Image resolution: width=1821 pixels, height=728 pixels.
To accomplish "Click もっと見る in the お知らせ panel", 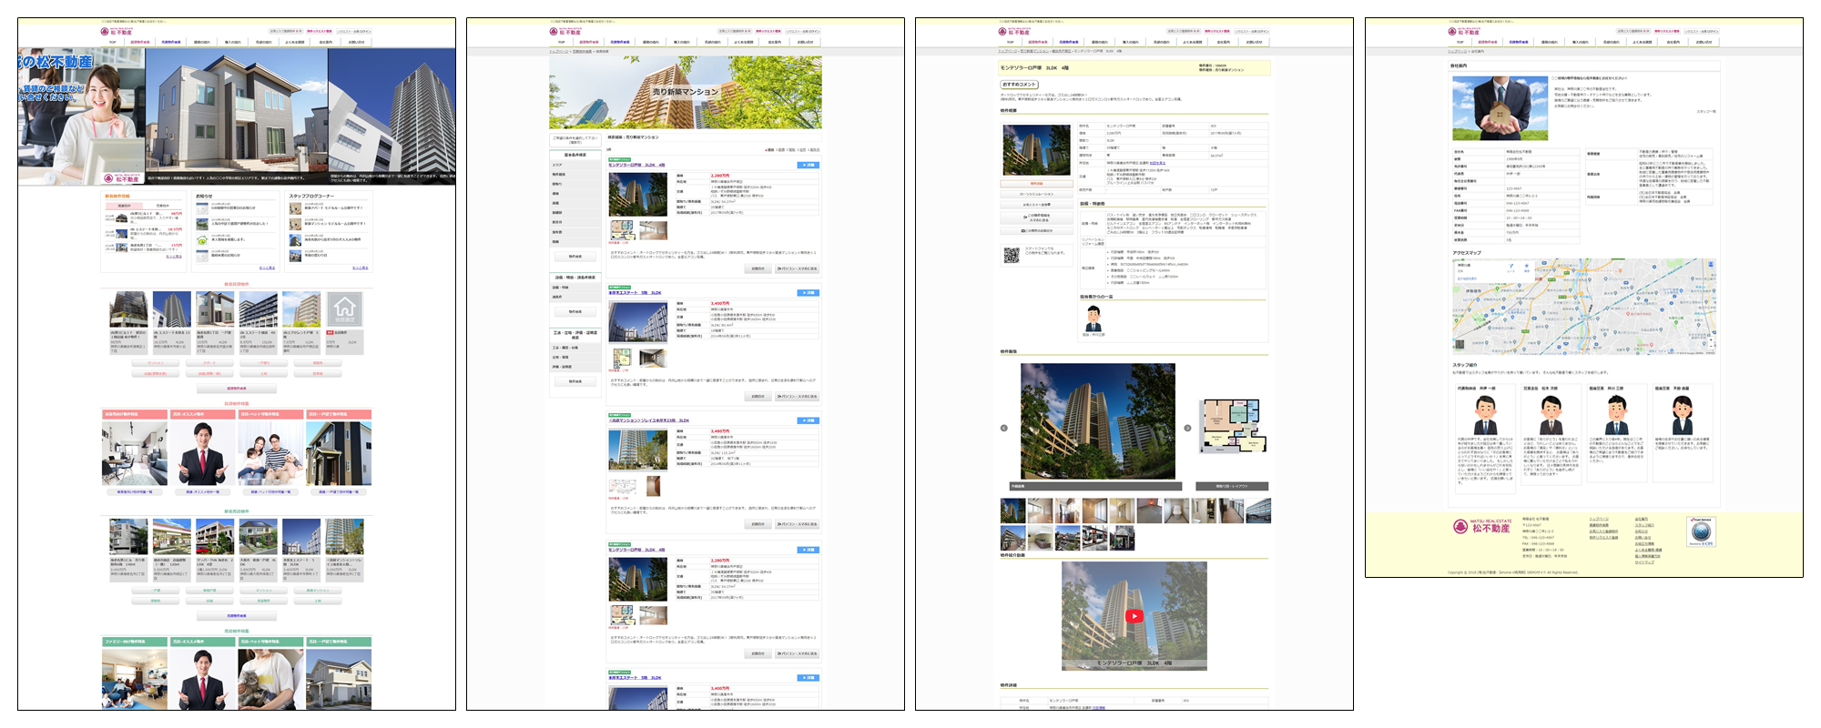I will (x=267, y=268).
